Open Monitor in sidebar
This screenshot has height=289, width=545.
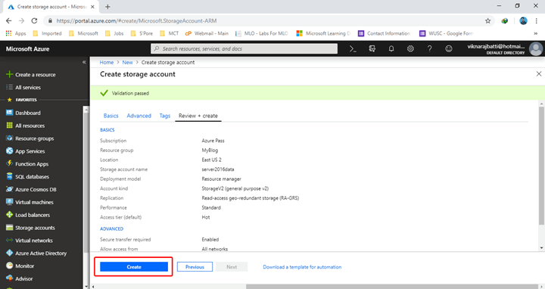(20, 266)
